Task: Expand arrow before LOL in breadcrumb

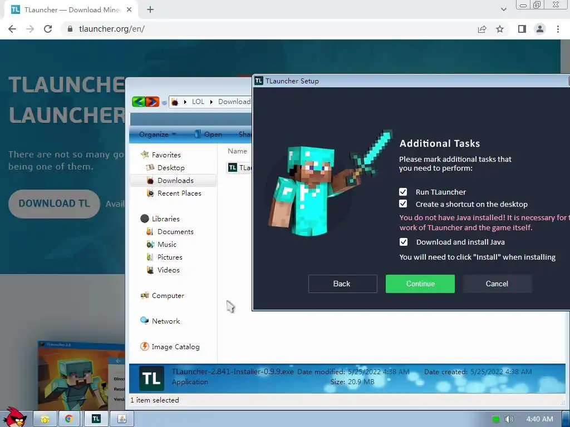Action: pyautogui.click(x=185, y=102)
